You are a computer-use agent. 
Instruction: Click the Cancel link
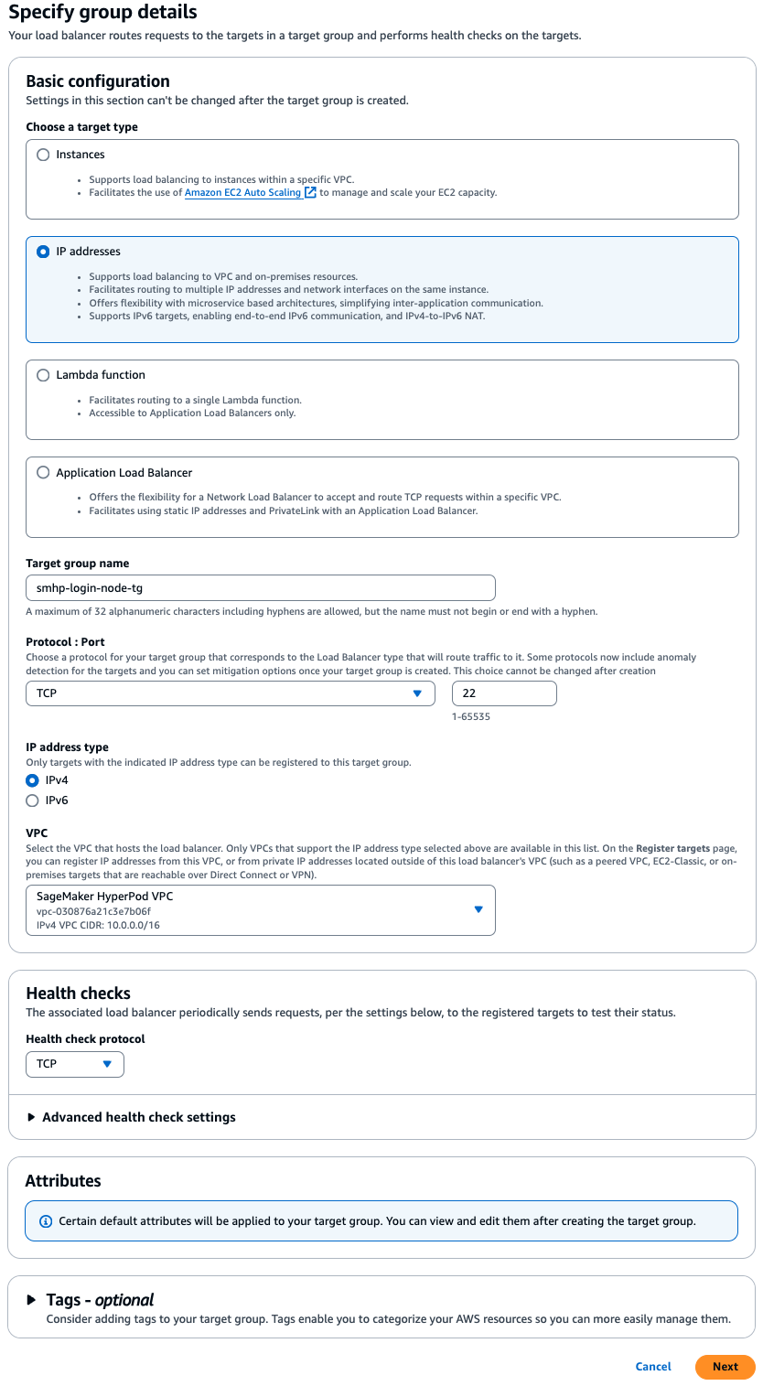click(652, 1367)
